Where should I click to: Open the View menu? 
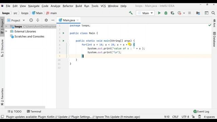click(x=23, y=6)
